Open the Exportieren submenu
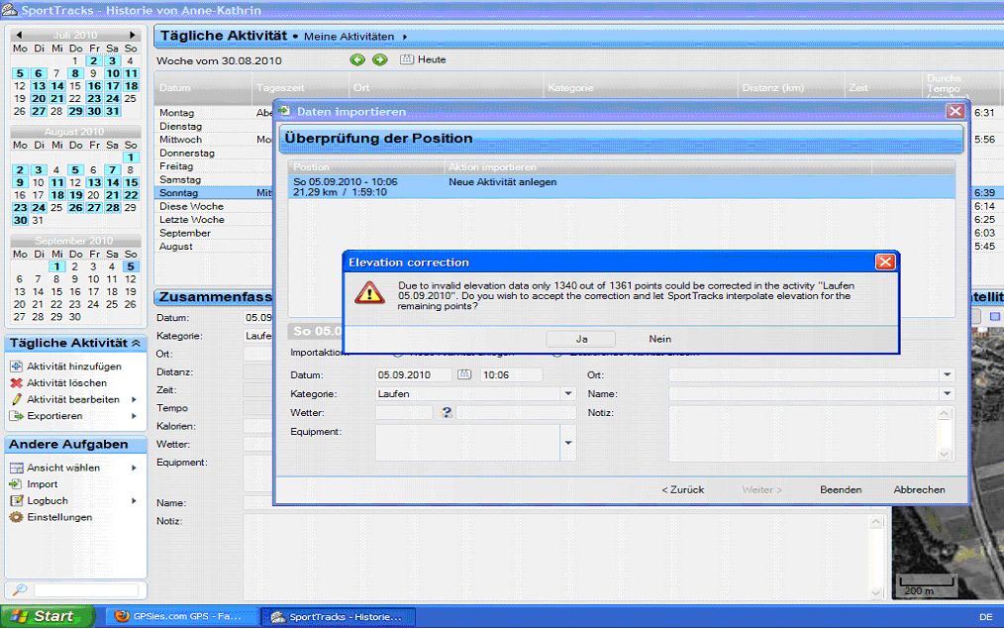This screenshot has width=1004, height=629. 134,416
